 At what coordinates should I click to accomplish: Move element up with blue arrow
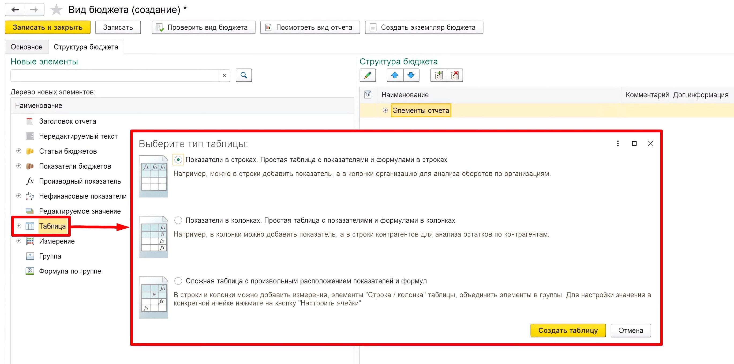click(395, 75)
